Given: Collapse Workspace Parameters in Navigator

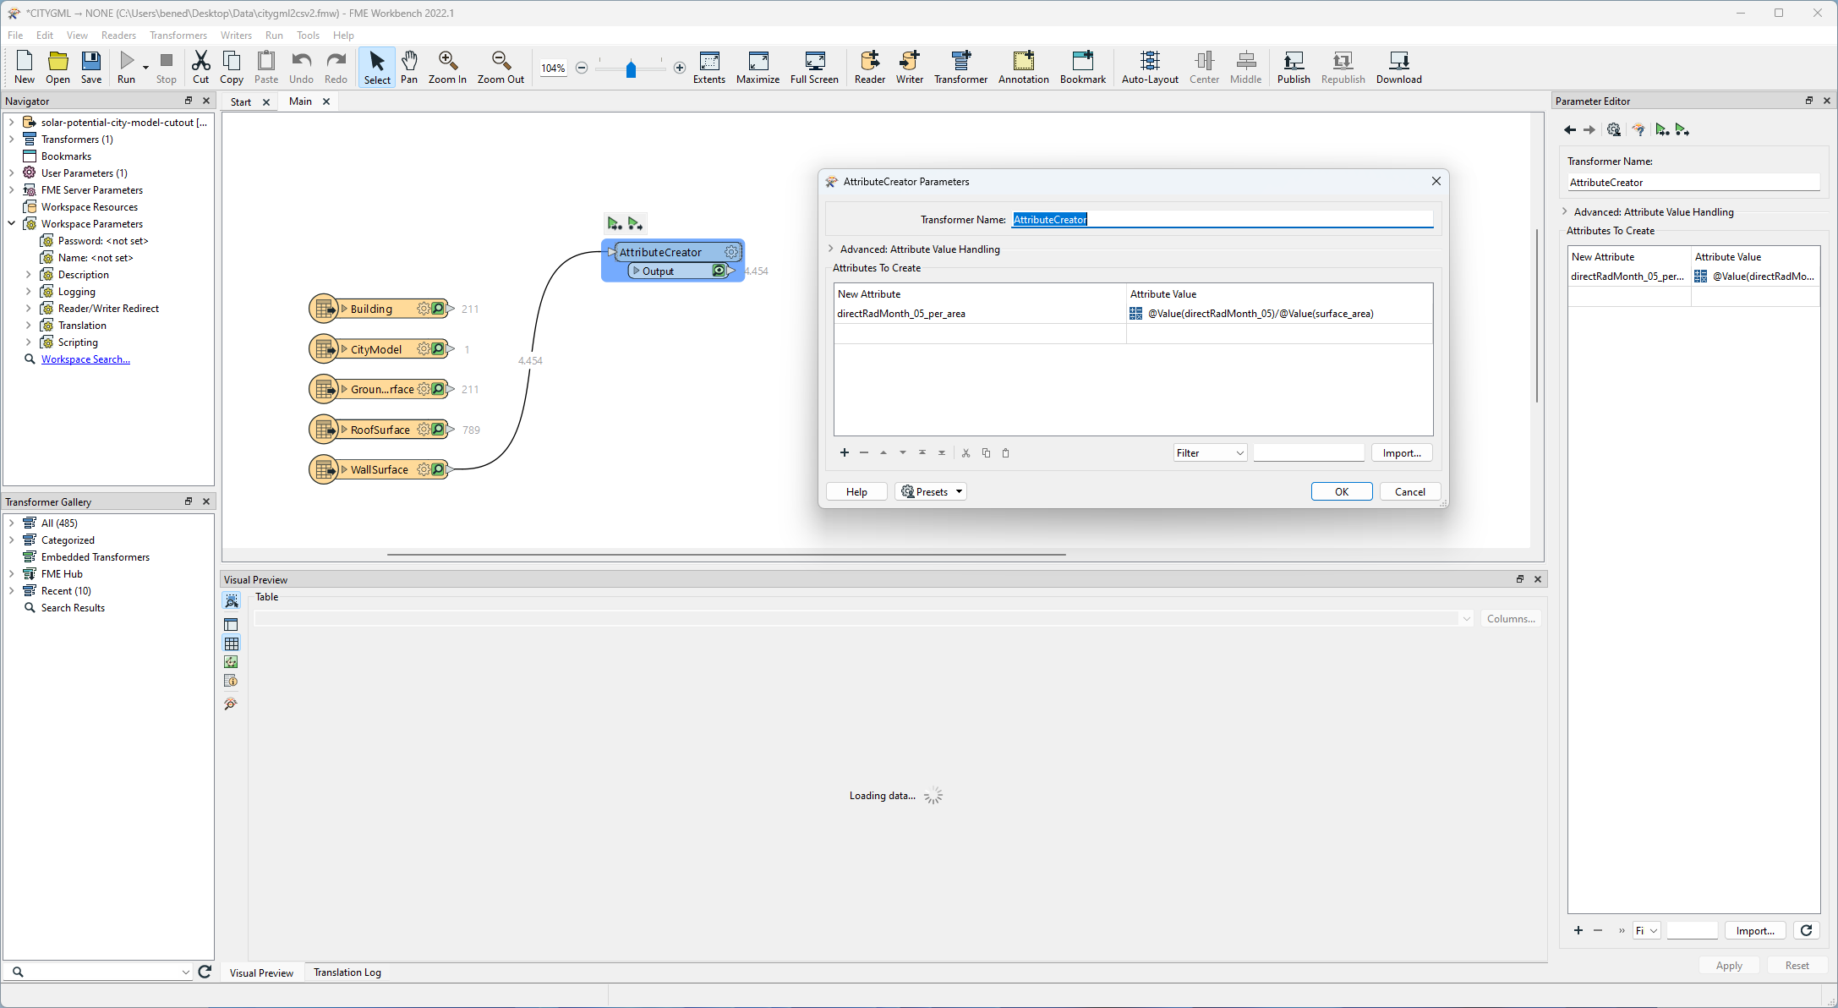Looking at the screenshot, I should (12, 224).
